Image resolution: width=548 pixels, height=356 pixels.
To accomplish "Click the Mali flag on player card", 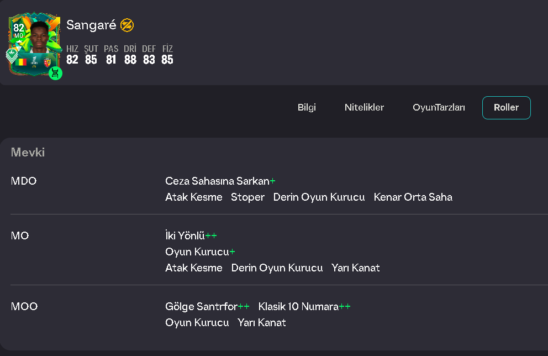I will 22,62.
